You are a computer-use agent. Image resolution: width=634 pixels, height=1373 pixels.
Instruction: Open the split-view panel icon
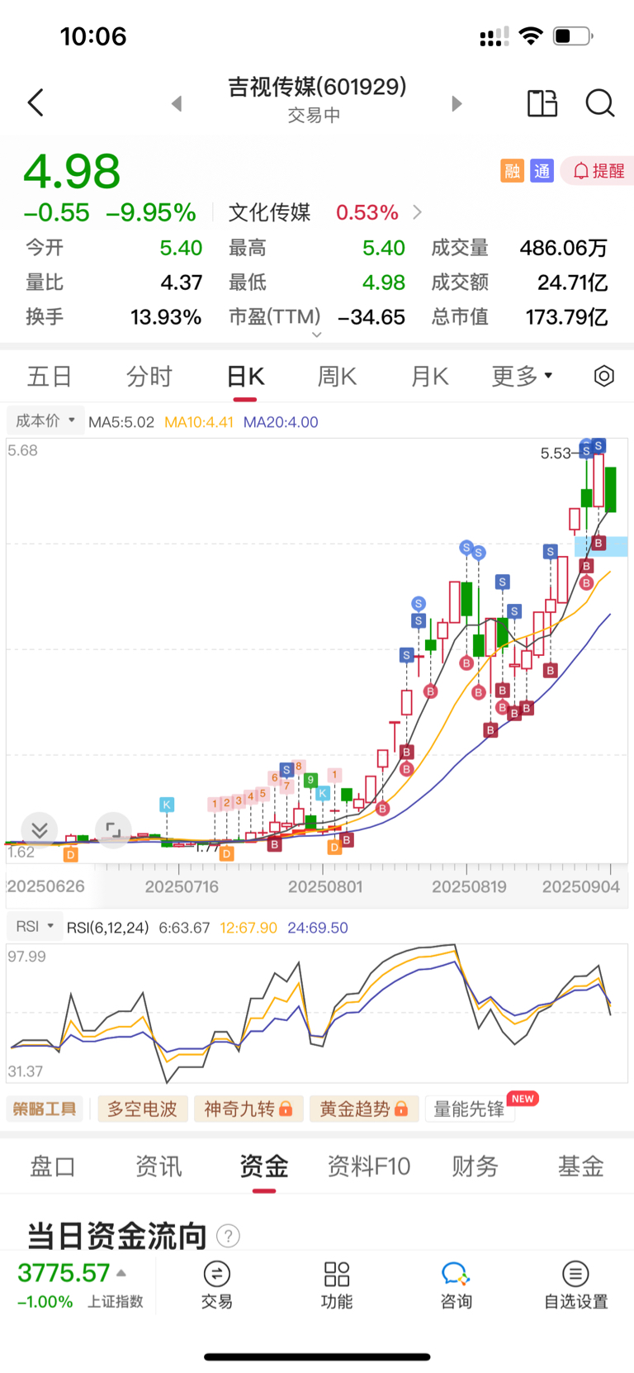[x=542, y=103]
